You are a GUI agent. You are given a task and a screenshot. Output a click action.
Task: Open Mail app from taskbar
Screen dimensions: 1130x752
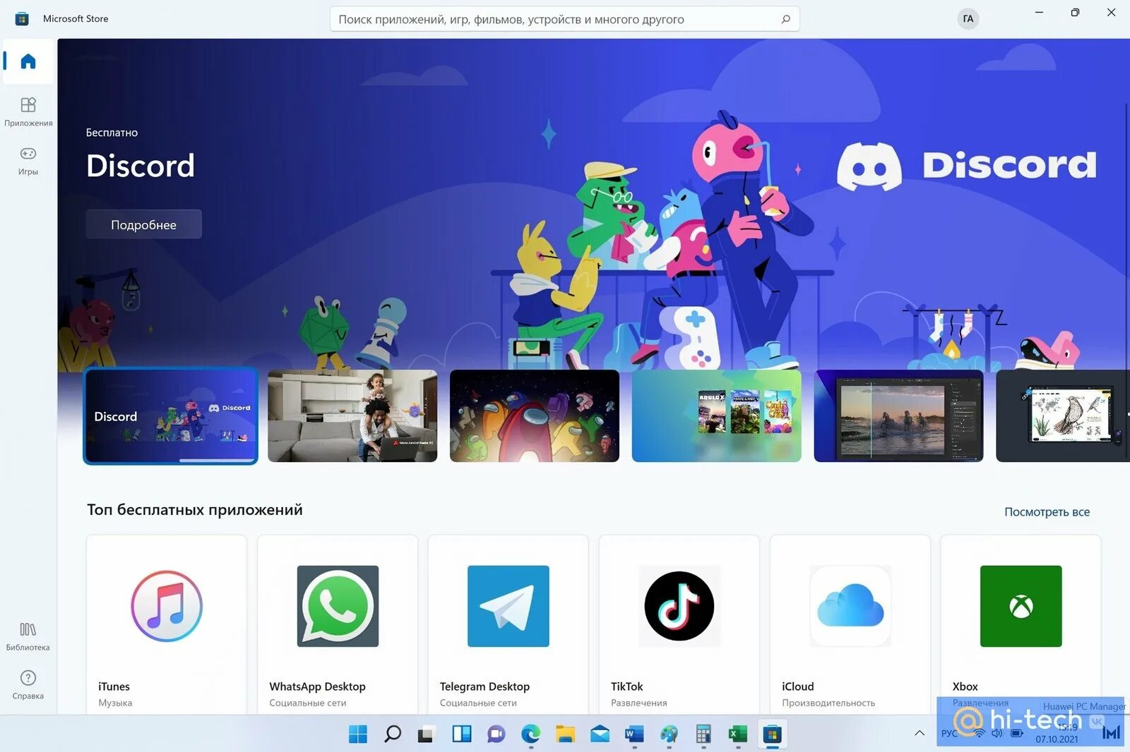[x=600, y=734]
